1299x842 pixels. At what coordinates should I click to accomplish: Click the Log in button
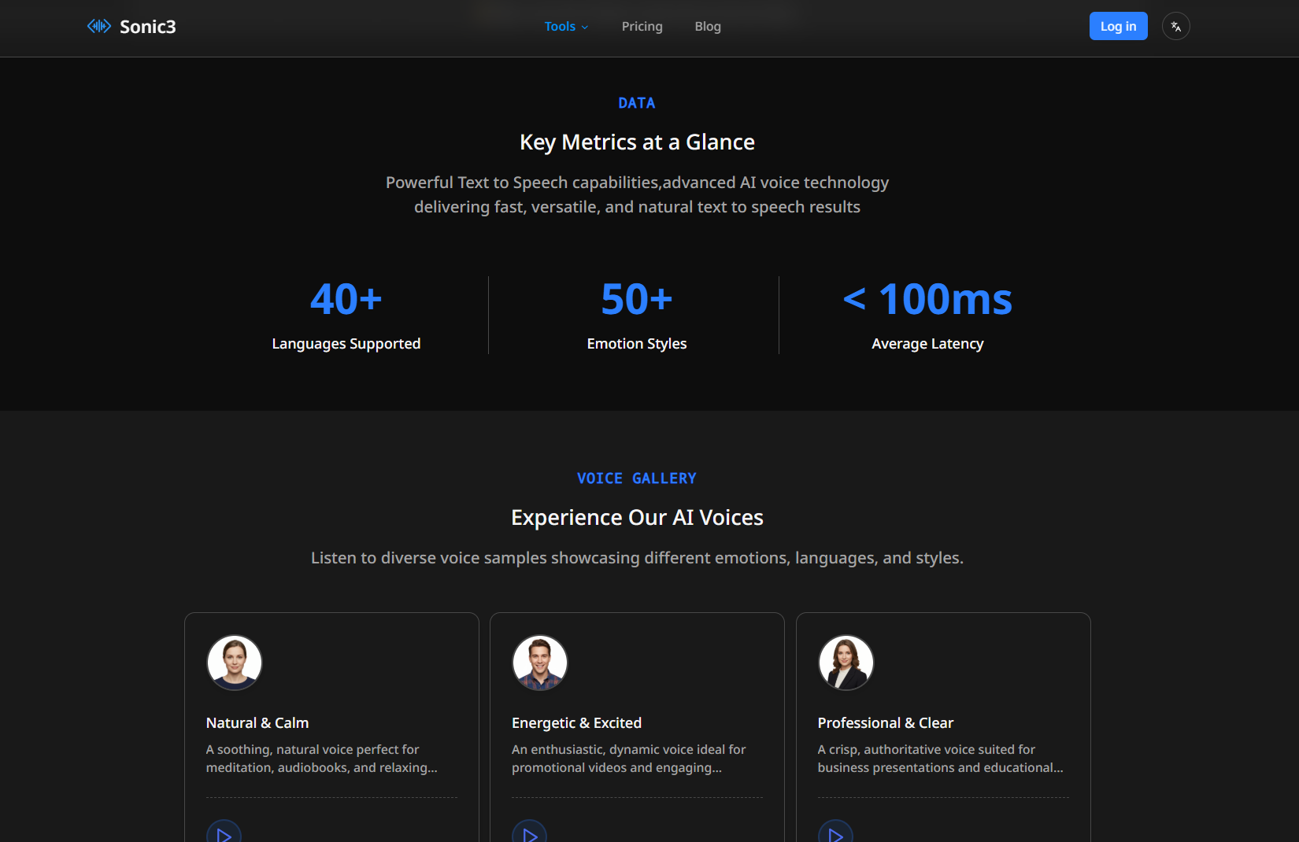(x=1118, y=26)
